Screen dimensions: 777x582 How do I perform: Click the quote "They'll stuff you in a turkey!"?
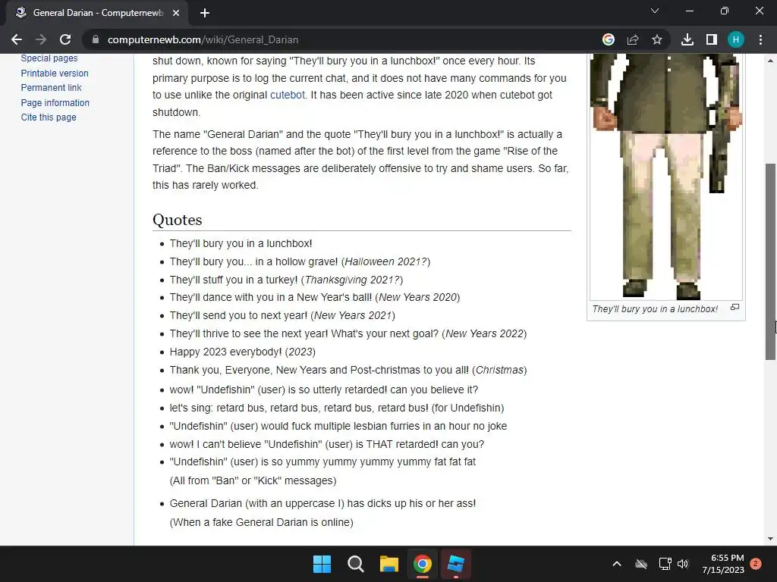[x=234, y=280]
